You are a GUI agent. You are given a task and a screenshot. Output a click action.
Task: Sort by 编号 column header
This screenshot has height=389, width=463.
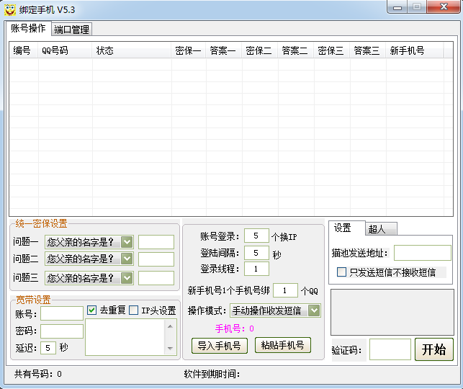(23, 50)
